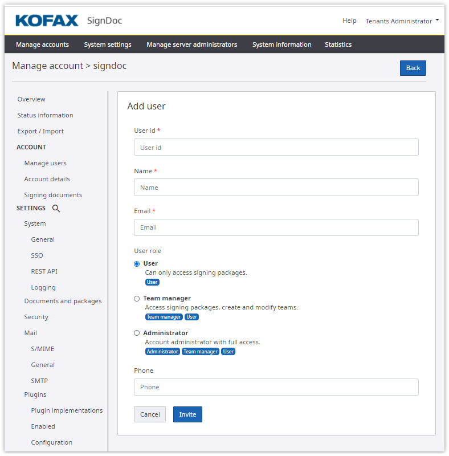Open the Tenants Administrator dropdown menu
The width and height of the screenshot is (449, 456).
click(402, 21)
